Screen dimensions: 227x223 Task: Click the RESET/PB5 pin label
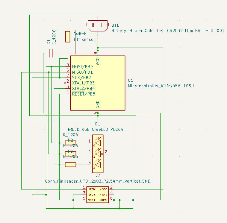(x=84, y=94)
